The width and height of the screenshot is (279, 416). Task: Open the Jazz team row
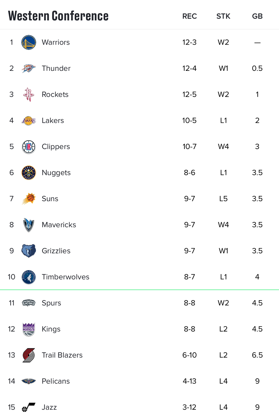tap(139, 407)
